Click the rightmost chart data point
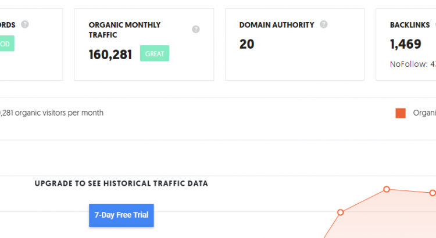The height and width of the screenshot is (238, 436). pos(433,193)
